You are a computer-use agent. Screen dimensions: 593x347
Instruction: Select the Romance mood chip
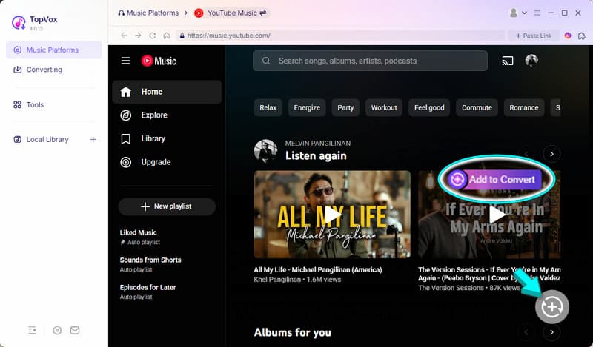pos(524,107)
